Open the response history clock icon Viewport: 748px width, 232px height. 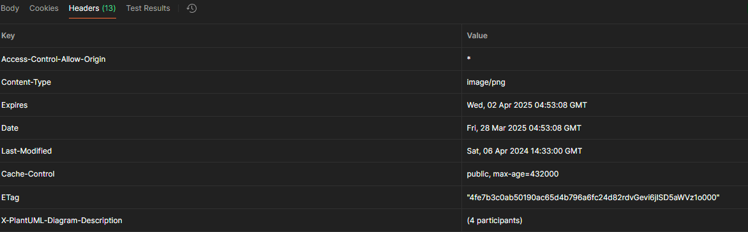[191, 8]
